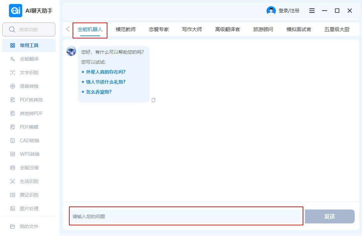This screenshot has height=236, width=362.
Task: Click 您好,有什么可以帮助您的吗? greeting text
Action: (x=113, y=52)
